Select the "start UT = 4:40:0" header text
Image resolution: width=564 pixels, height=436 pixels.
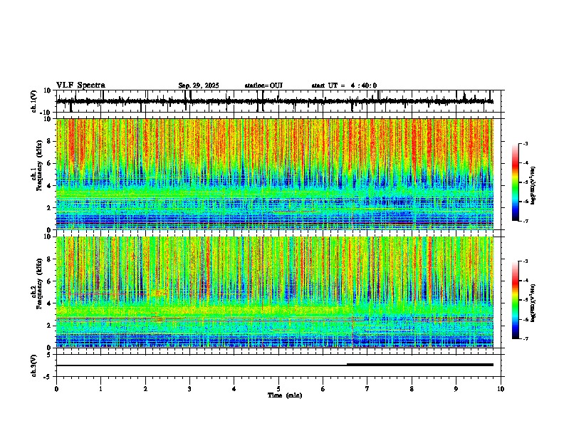coord(344,85)
